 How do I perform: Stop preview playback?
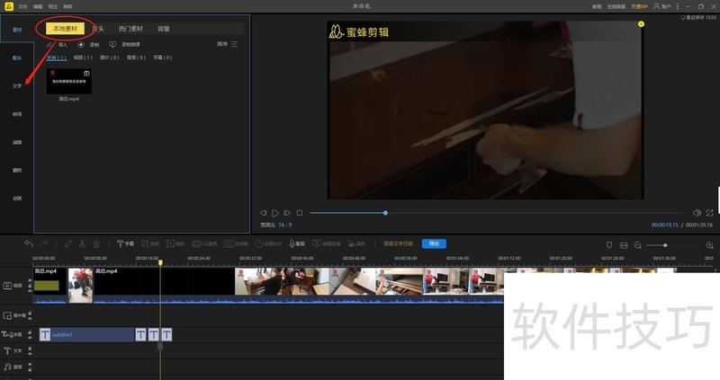coord(300,213)
